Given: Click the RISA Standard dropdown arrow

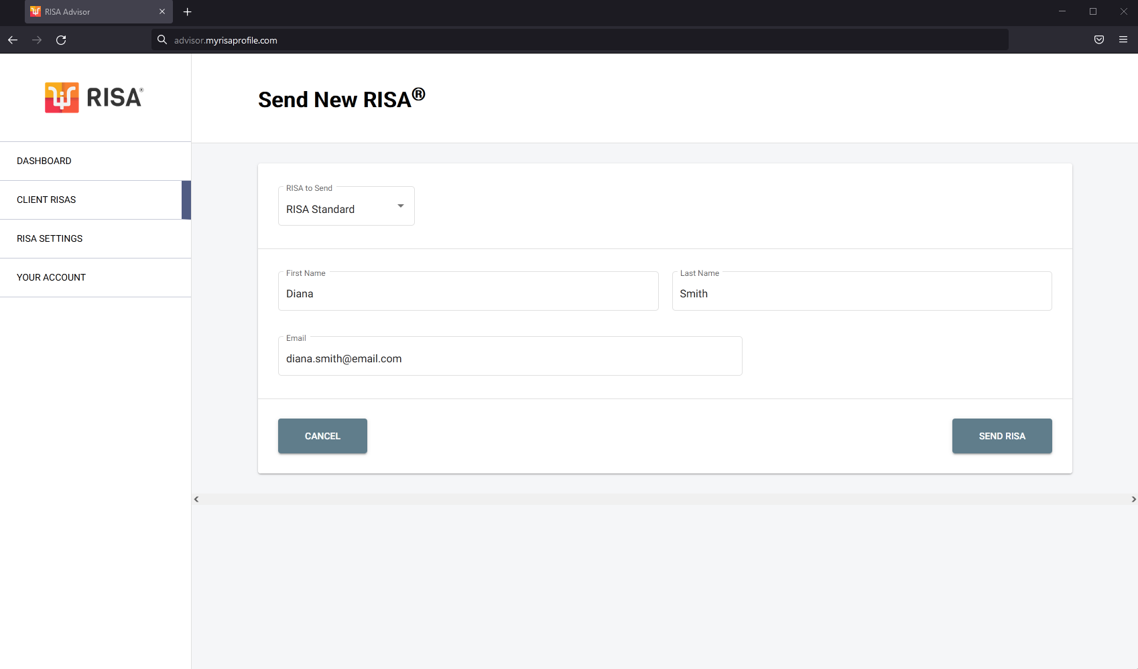Looking at the screenshot, I should tap(401, 206).
